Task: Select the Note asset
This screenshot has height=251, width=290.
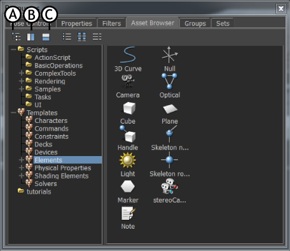Action: point(128,218)
